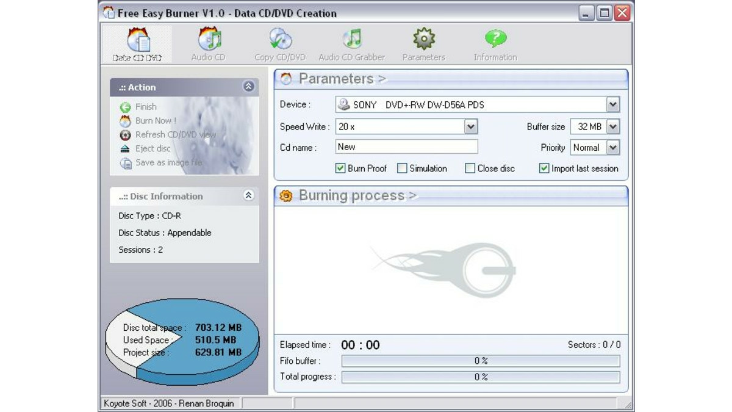Click the Copy CD/DVD icon
Viewport: 732px width, 412px height.
(279, 43)
